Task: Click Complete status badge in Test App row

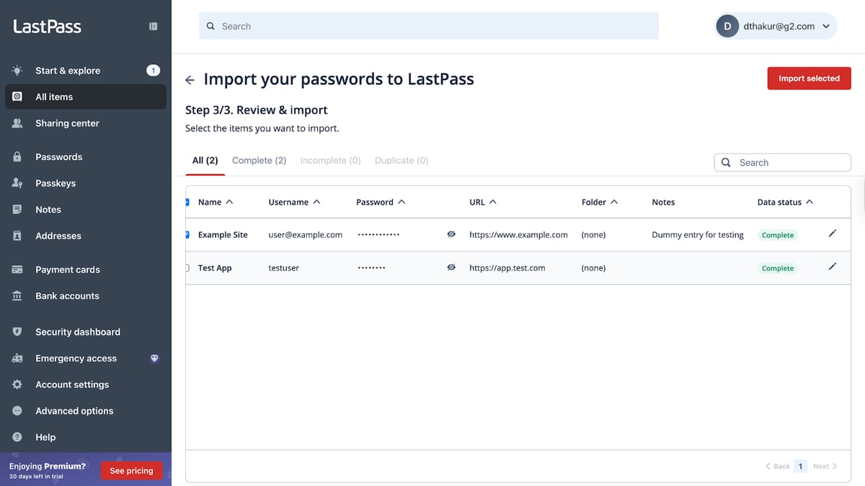Action: (778, 268)
